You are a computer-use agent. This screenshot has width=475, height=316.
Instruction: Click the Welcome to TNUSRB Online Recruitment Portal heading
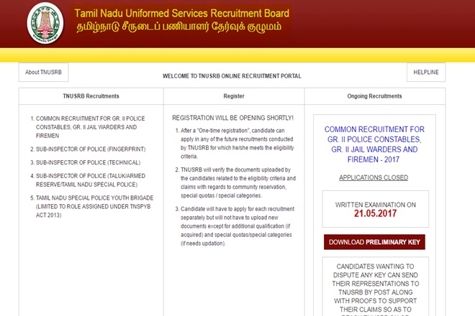click(232, 76)
